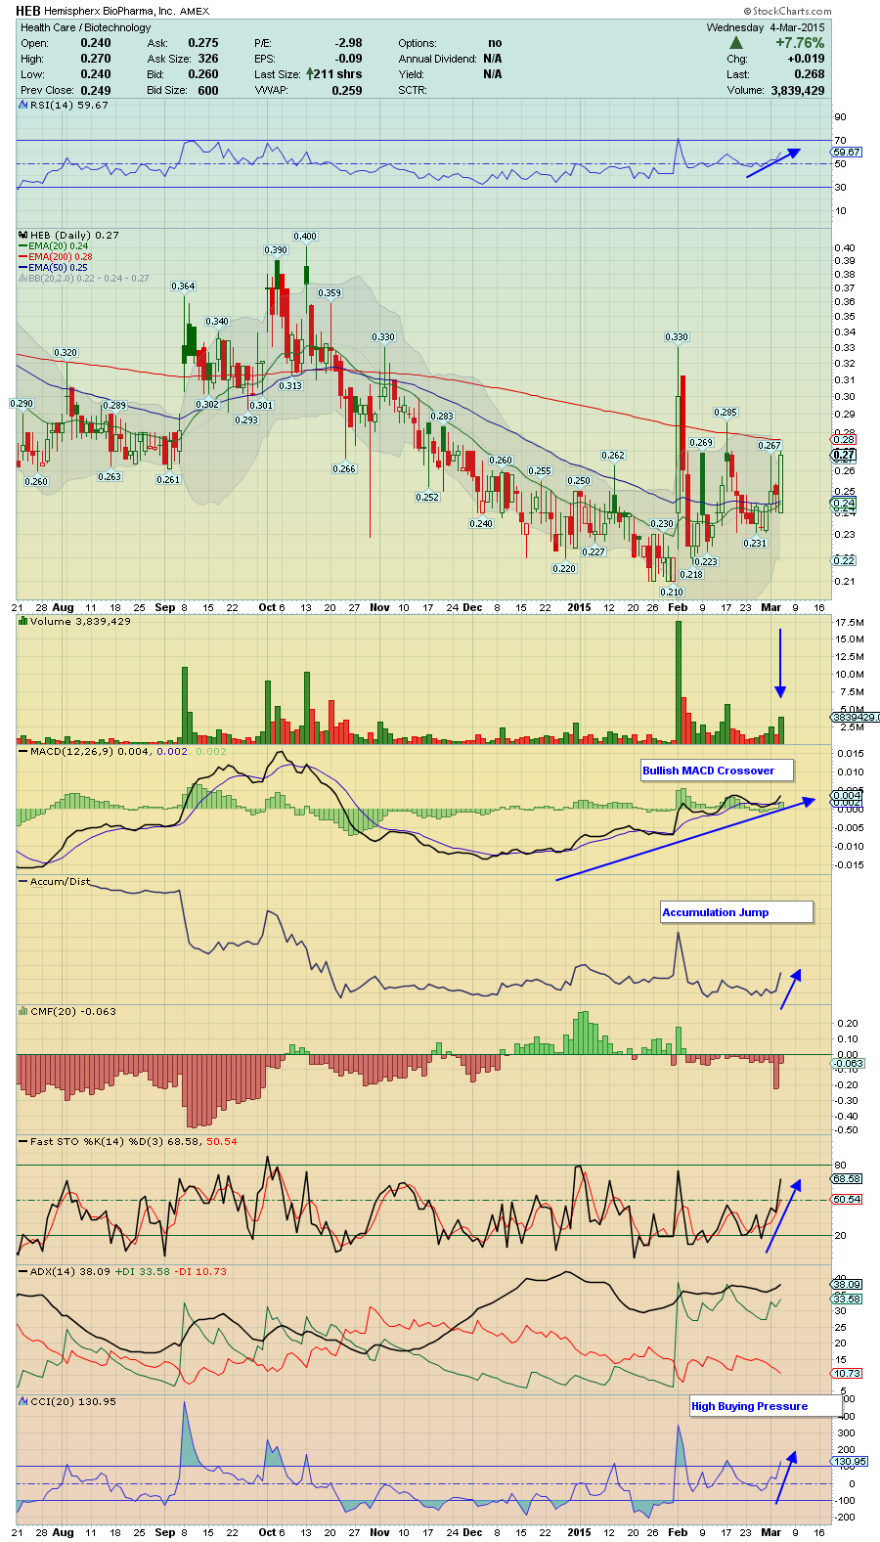The width and height of the screenshot is (880, 1542).
Task: Click the 0.364 price label
Action: click(x=183, y=286)
